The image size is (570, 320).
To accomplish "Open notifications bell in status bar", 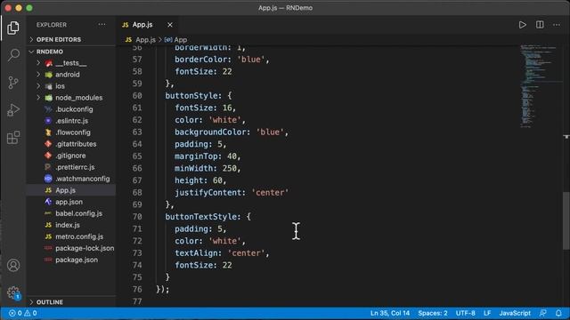I will click(x=558, y=313).
